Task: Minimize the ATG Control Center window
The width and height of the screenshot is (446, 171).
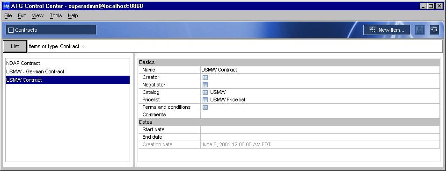Action: click(423, 6)
